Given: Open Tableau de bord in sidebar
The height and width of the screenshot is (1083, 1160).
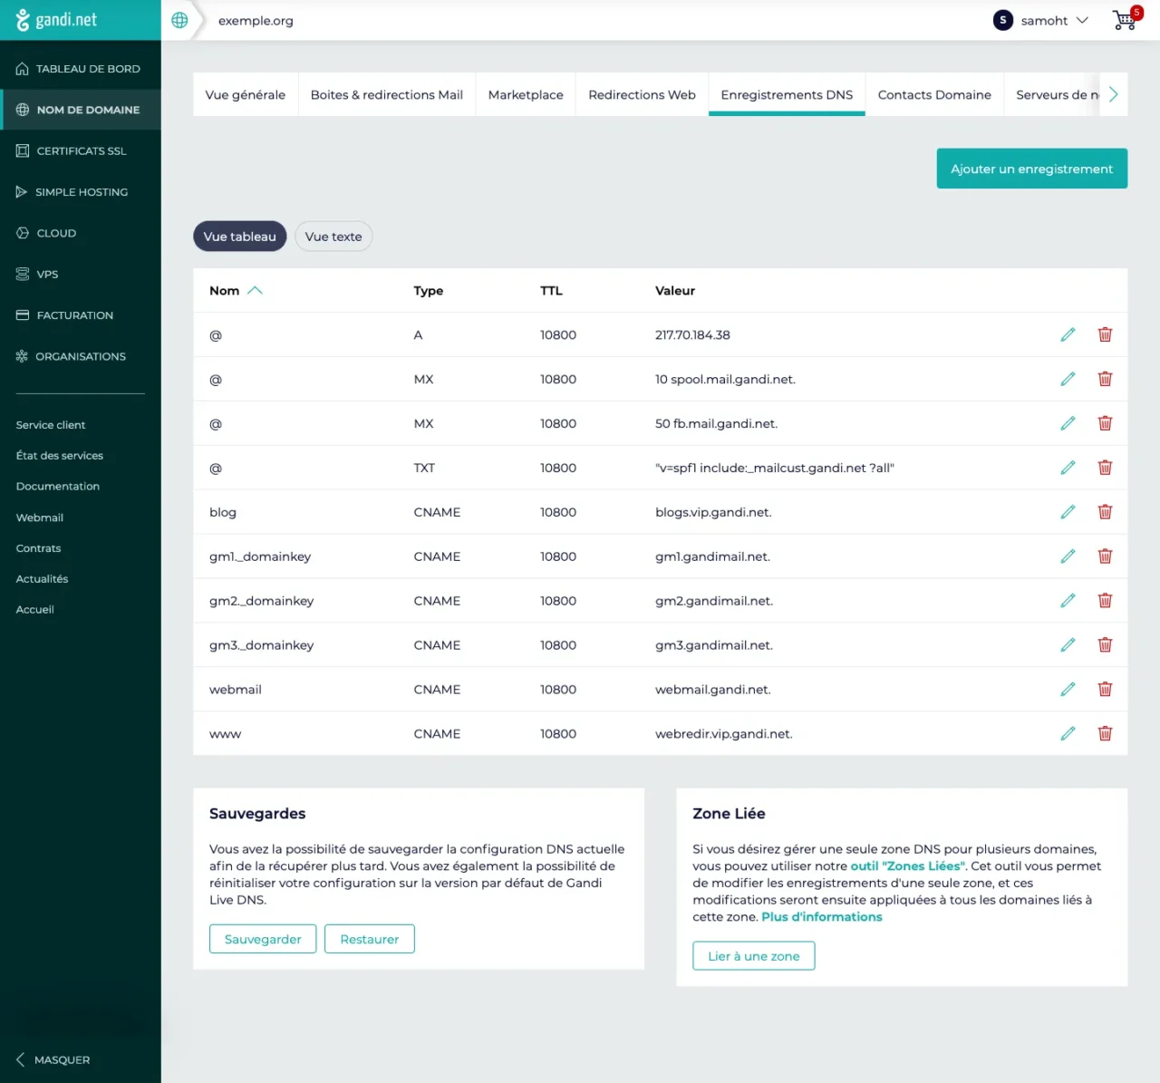Looking at the screenshot, I should (x=81, y=69).
